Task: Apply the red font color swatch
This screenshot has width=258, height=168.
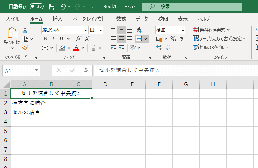Action: (76, 47)
